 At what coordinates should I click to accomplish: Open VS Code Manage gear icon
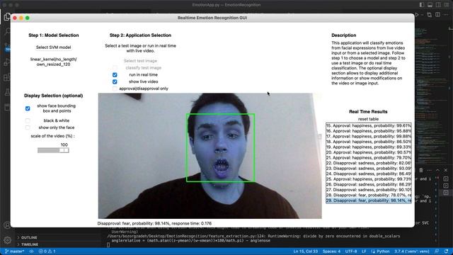[x=7, y=240]
